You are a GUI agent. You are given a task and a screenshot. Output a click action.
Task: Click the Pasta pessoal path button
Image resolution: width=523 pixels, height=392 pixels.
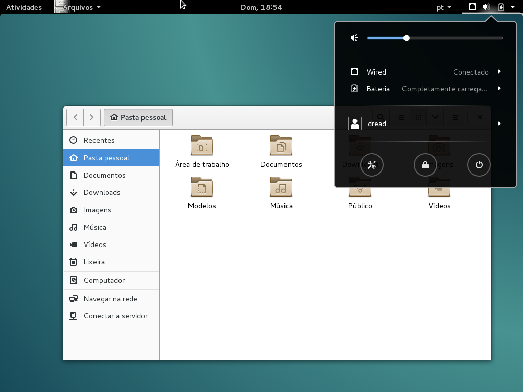click(138, 117)
